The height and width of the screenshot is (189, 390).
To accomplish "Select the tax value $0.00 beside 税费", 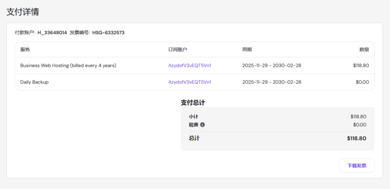I will 360,125.
